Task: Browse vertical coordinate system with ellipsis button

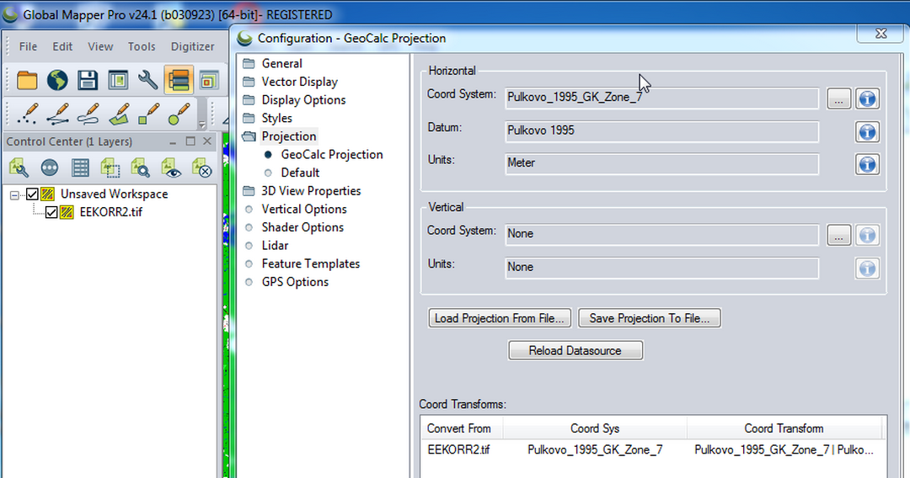Action: [838, 236]
